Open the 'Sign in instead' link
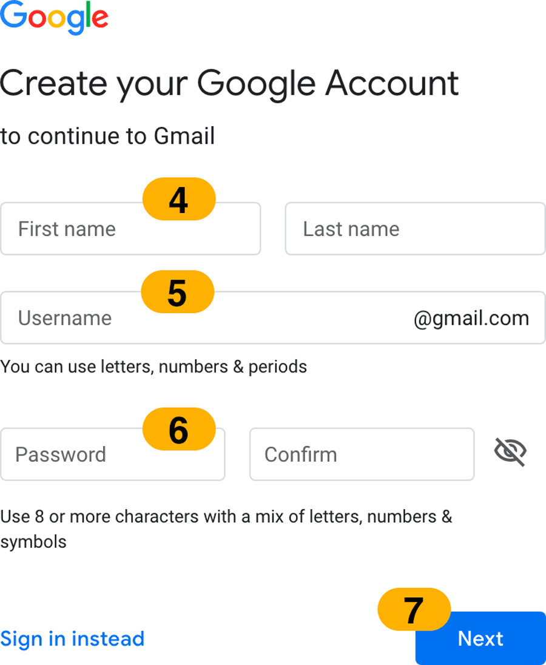 (x=72, y=638)
